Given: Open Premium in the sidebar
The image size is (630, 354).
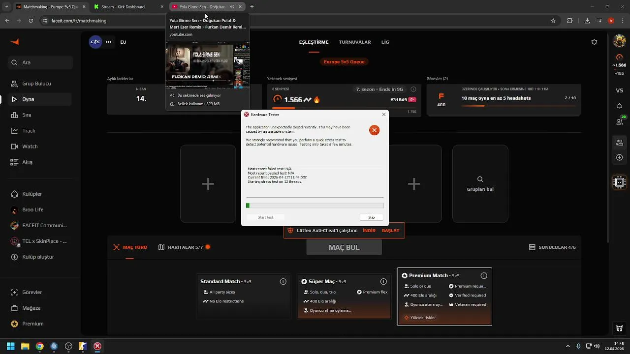Looking at the screenshot, I should (40, 324).
